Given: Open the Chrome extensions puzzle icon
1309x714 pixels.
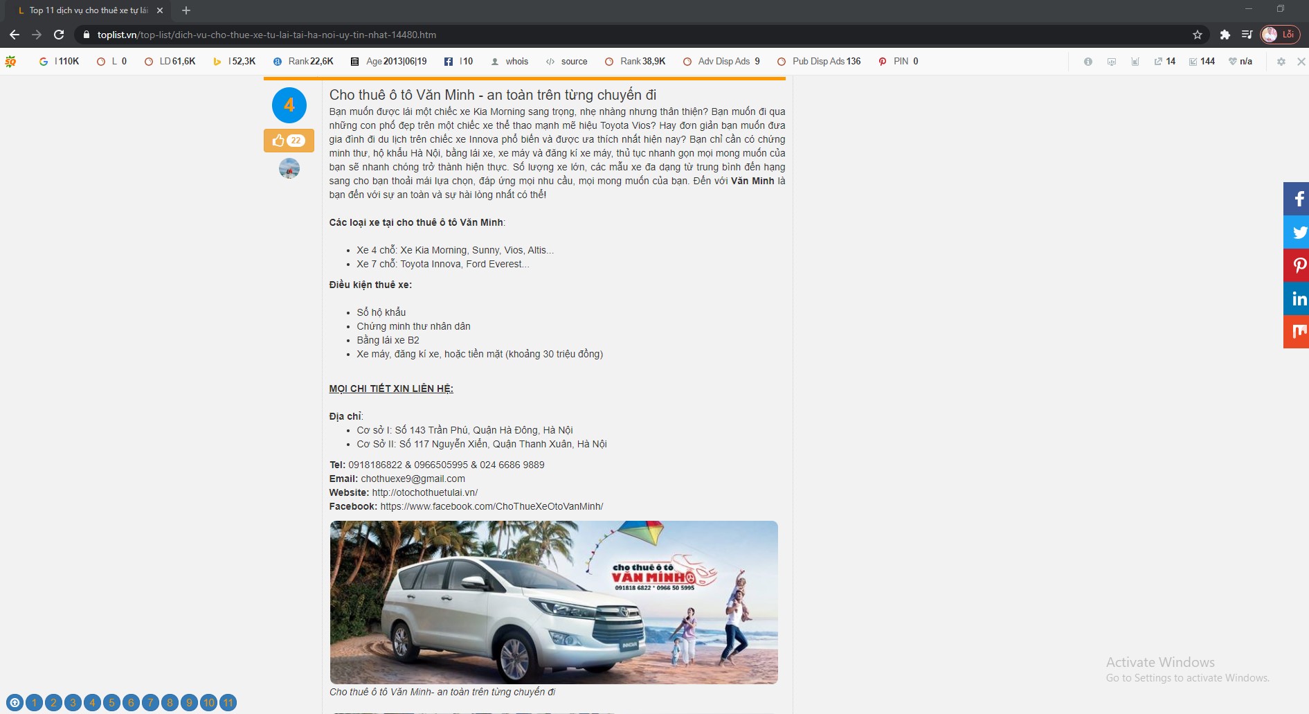Looking at the screenshot, I should click(1225, 35).
